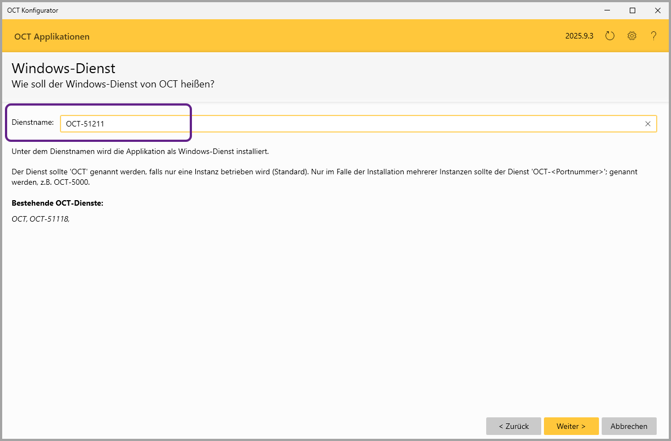This screenshot has width=671, height=441.
Task: Click the existing services list OCT, OCT-51118
Action: (41, 219)
